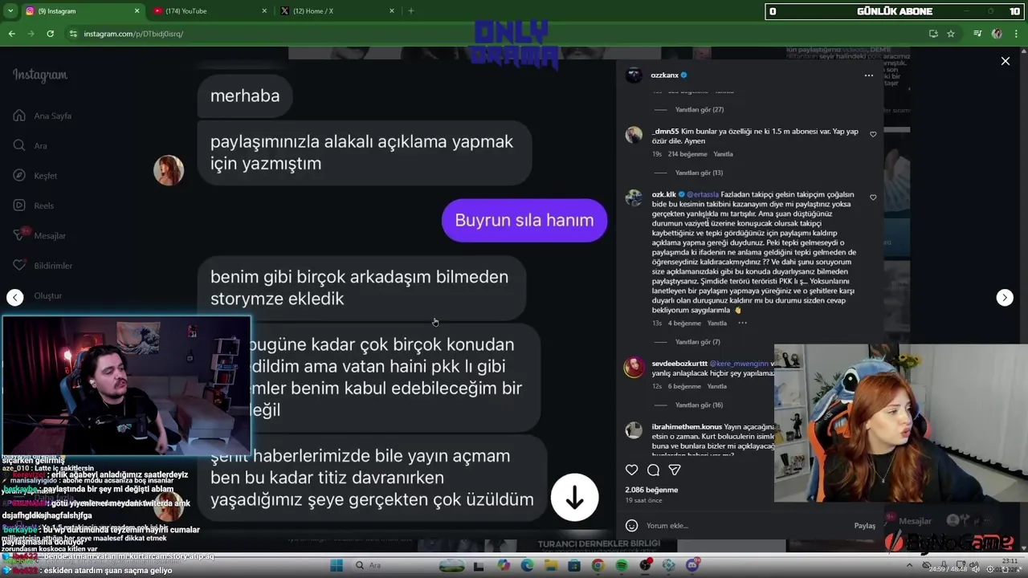Screen dimensions: 1028x578
Task: Click the Instagram logo
Action: point(39,75)
